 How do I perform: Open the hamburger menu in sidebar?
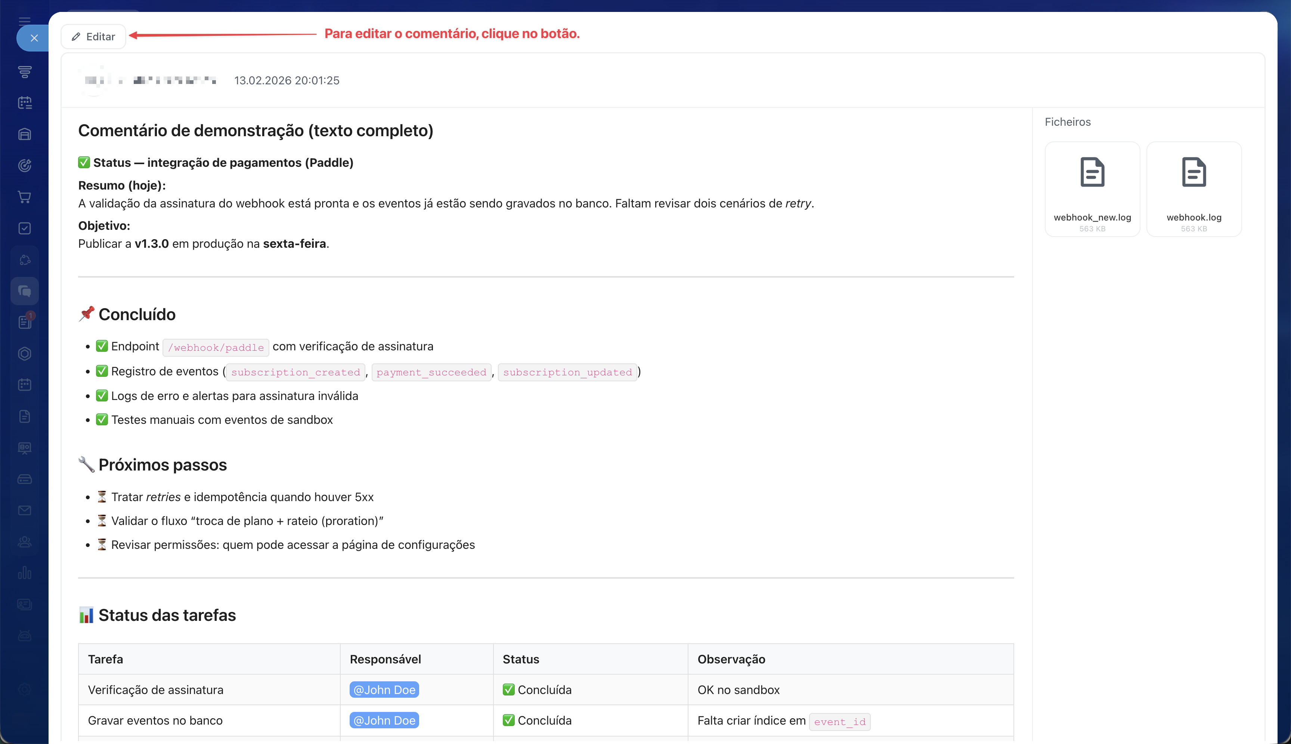25,21
